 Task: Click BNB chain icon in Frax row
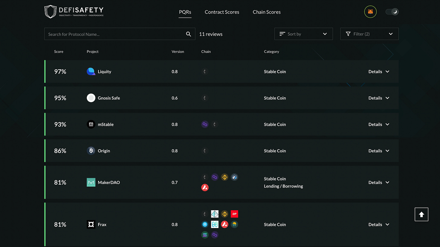point(225,214)
